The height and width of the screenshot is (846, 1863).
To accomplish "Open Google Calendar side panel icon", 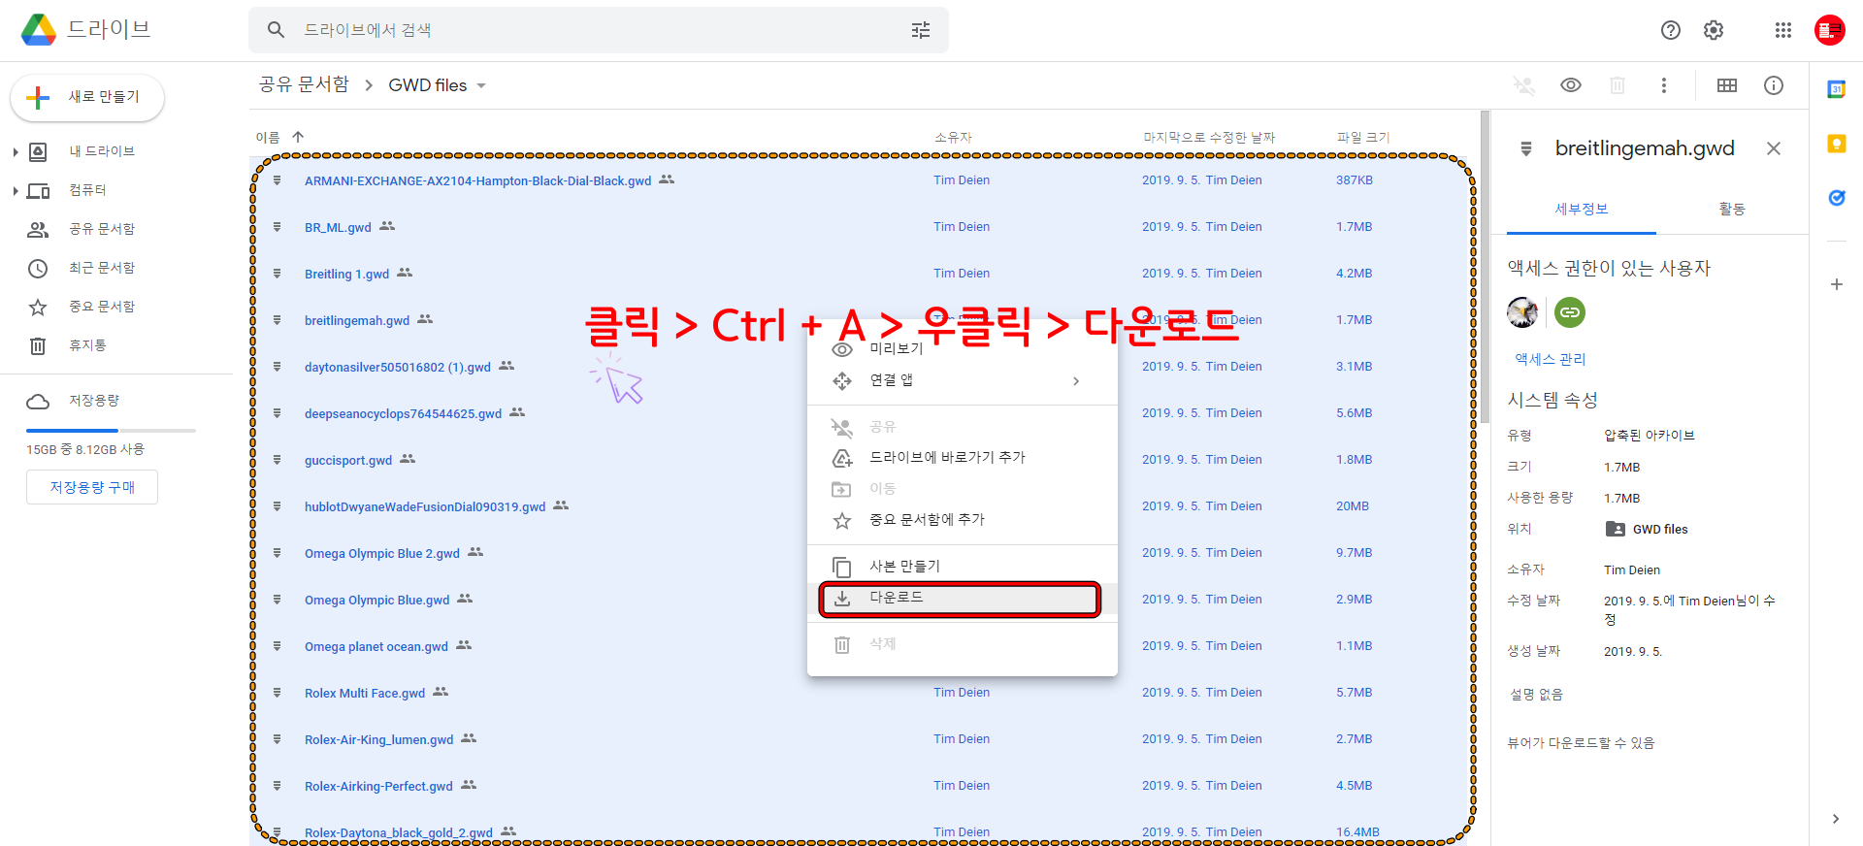I will (1837, 89).
